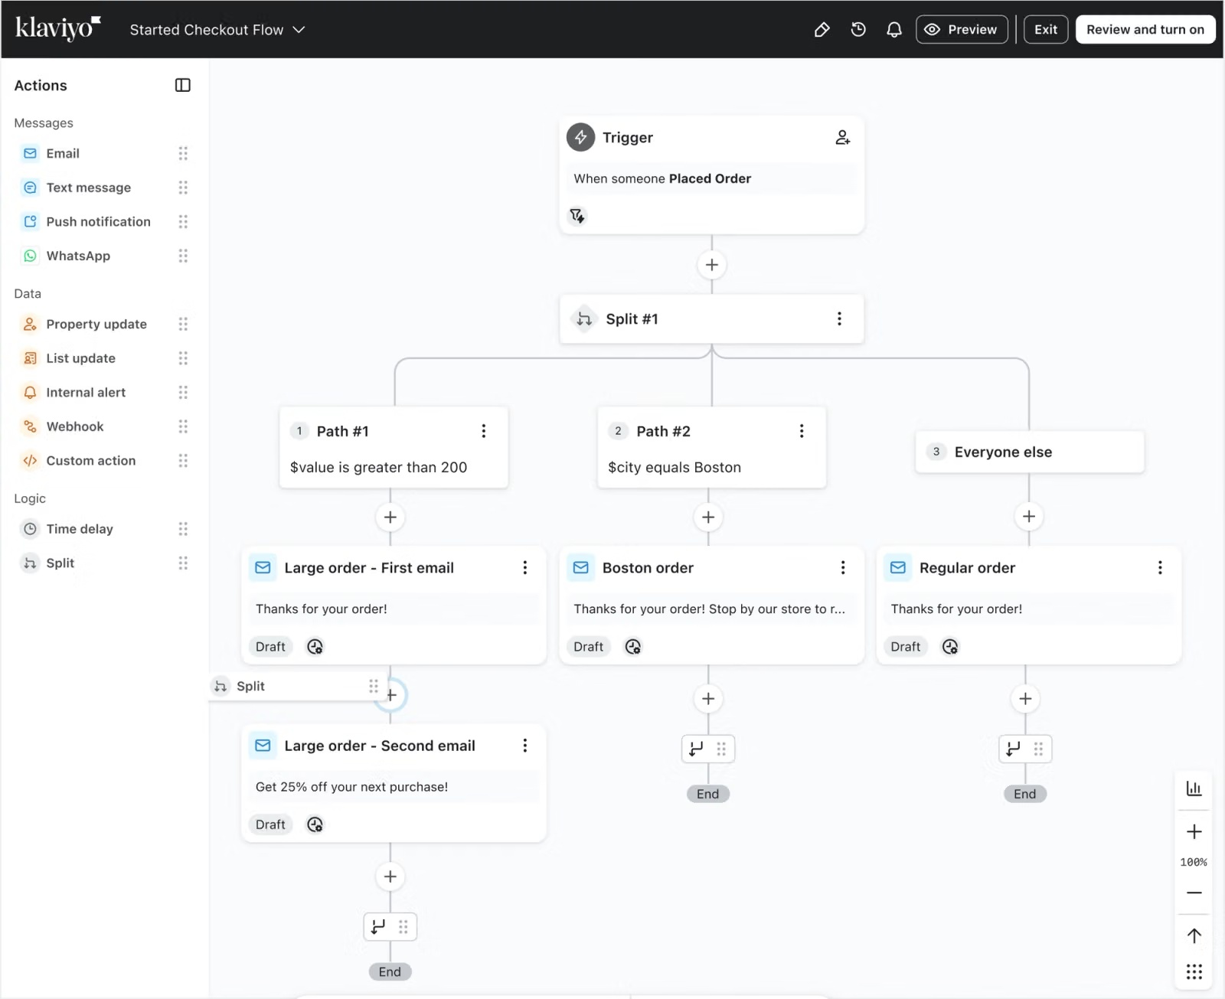Click smart send icon on Second email card
The height and width of the screenshot is (999, 1225).
point(315,824)
